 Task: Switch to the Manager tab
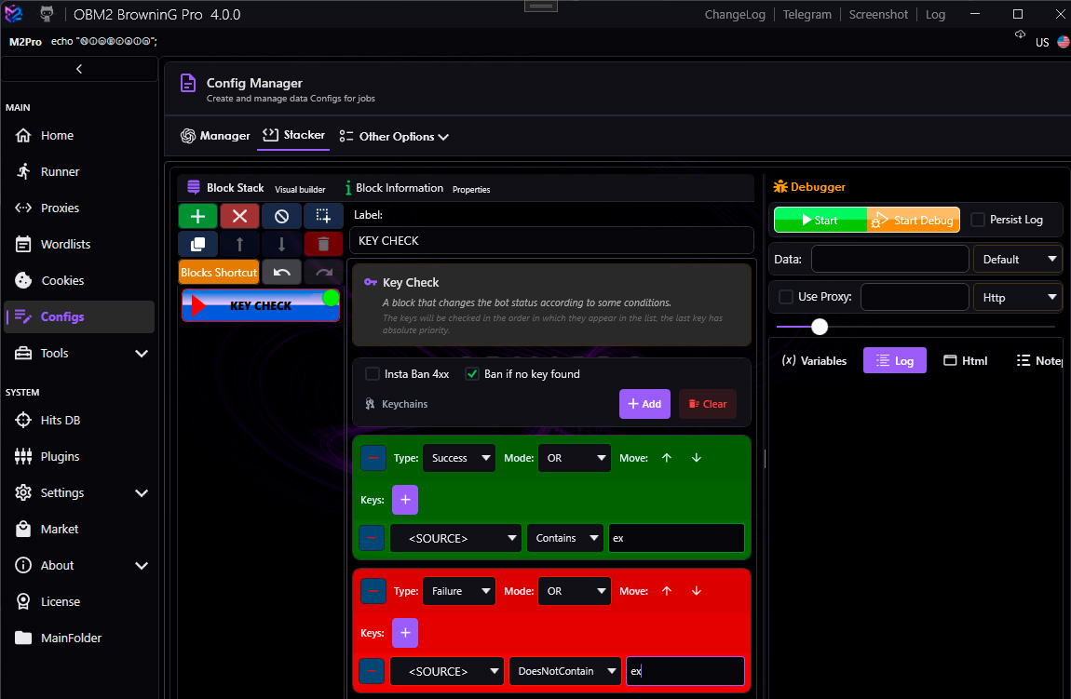(x=215, y=136)
